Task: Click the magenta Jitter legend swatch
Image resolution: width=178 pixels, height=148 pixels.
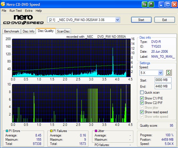Action: (x=96, y=131)
